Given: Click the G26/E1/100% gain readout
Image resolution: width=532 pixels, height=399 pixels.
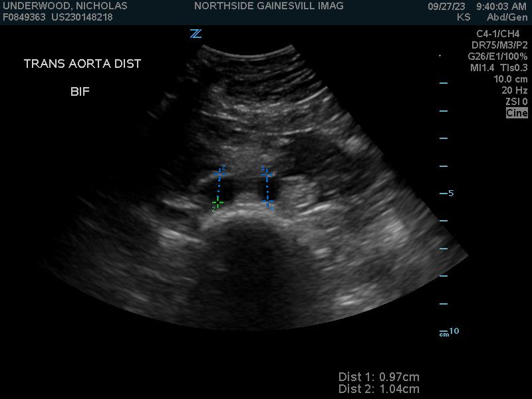Looking at the screenshot, I should (497, 57).
